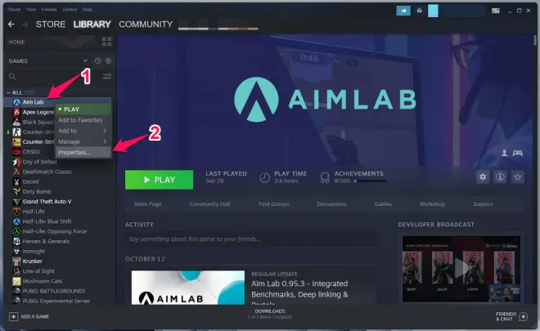Open game info circle icon
The width and height of the screenshot is (540, 331).
500,177
